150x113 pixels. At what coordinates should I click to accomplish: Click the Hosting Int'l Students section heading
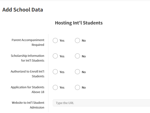tap(79, 23)
